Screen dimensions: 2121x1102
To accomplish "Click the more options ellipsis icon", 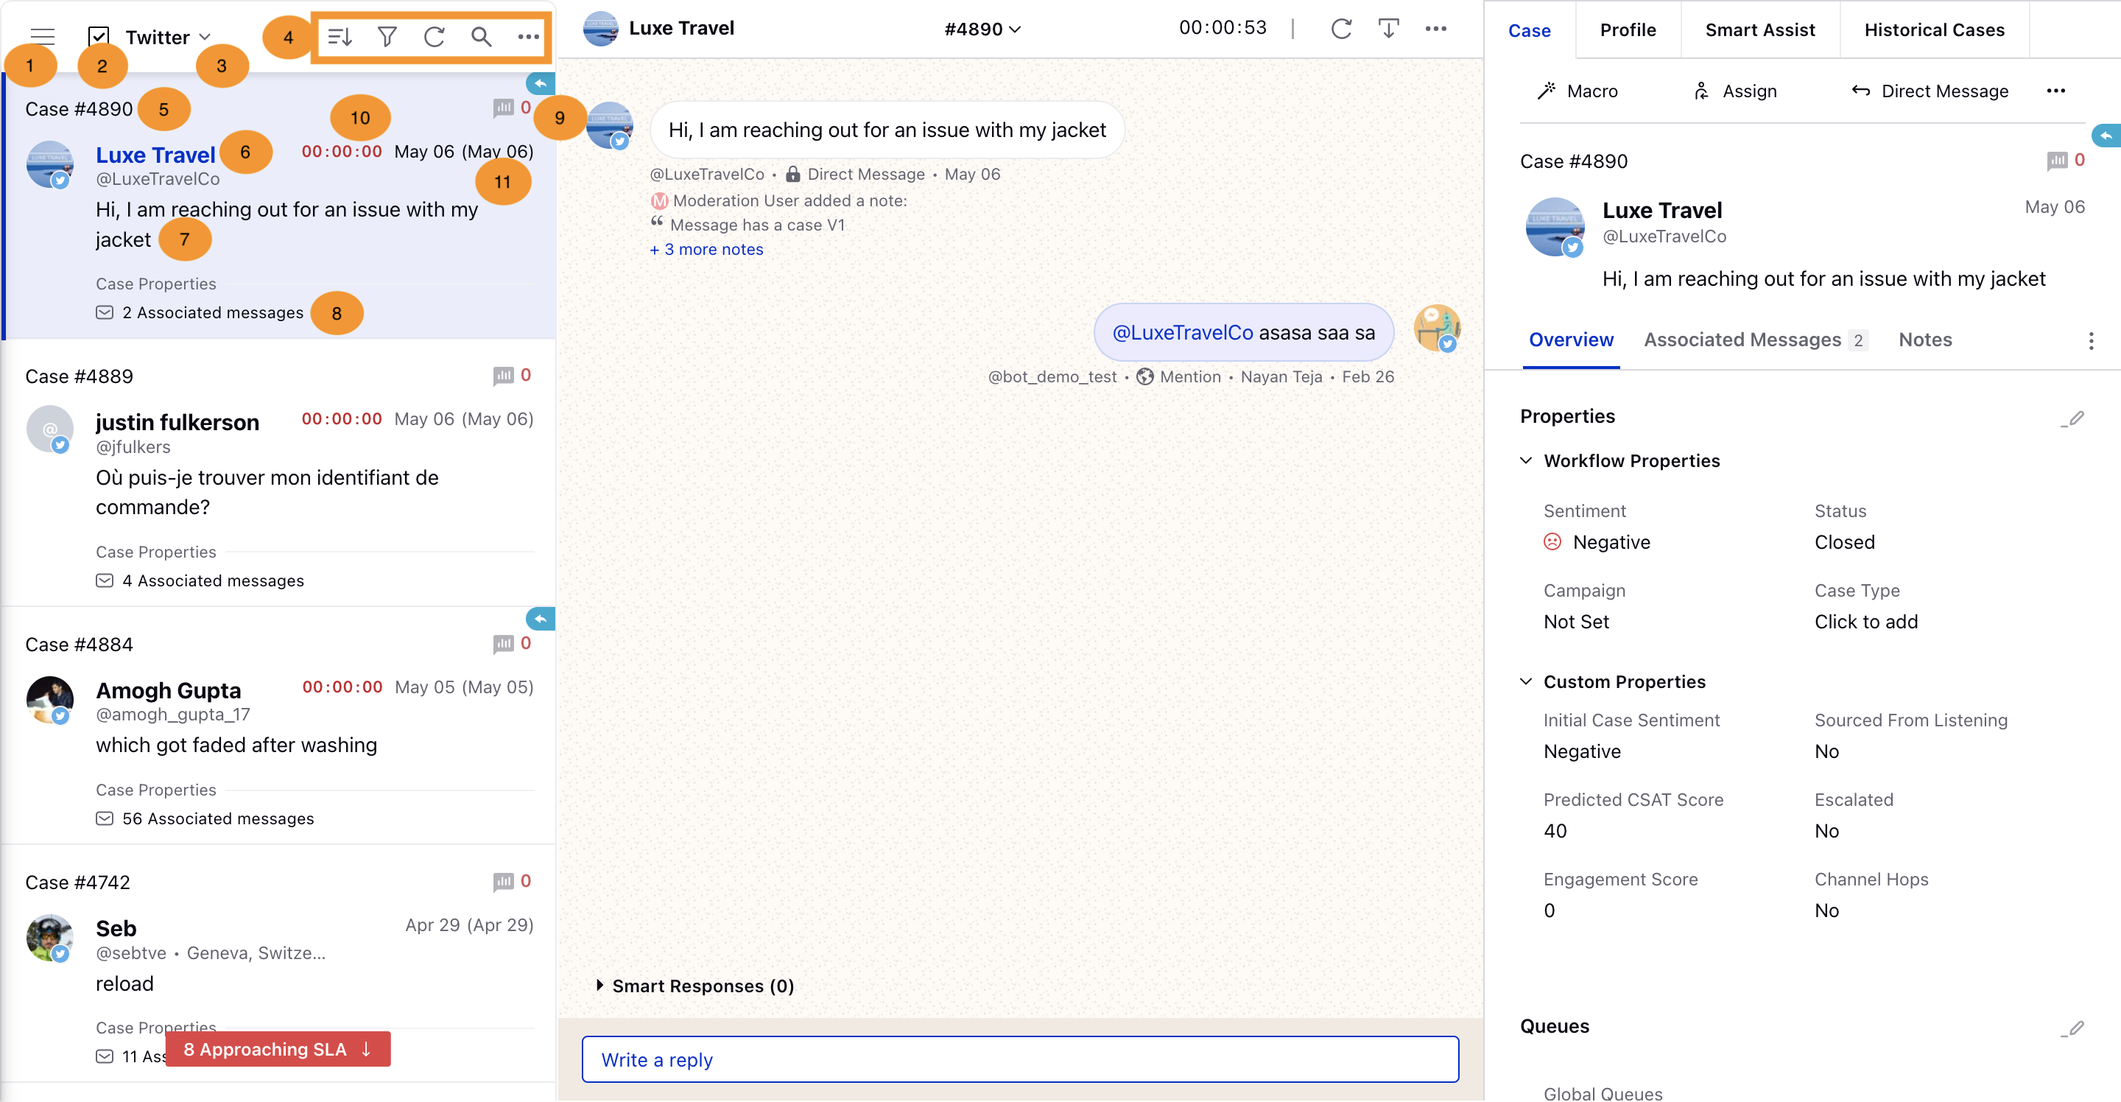I will [x=527, y=37].
